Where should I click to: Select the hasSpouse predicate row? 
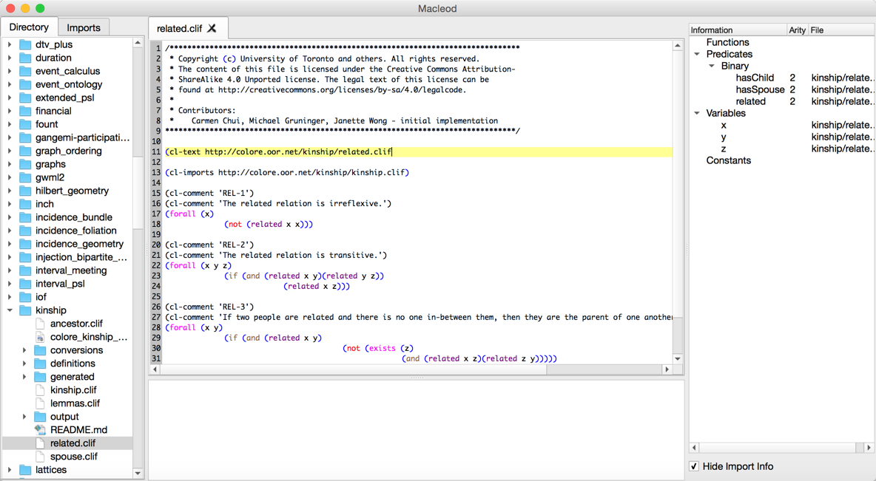[782, 89]
